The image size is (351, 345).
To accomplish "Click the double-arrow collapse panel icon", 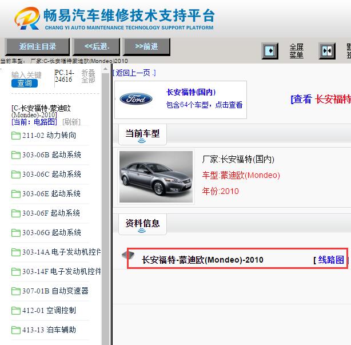I will click(x=327, y=51).
